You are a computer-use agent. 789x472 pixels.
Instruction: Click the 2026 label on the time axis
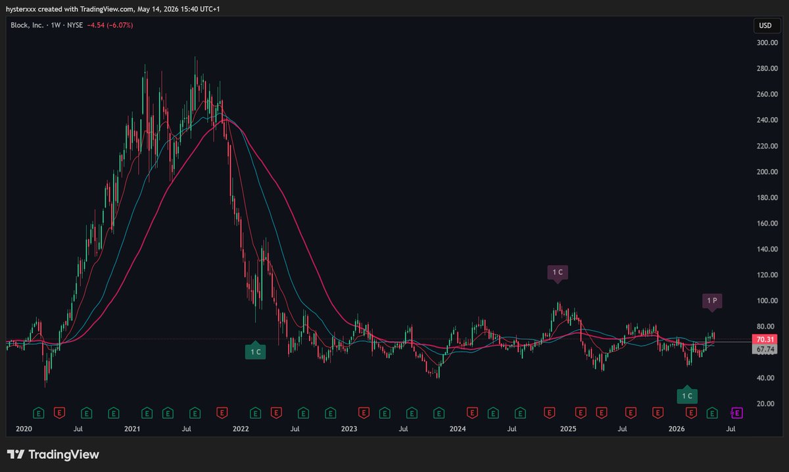click(x=677, y=429)
